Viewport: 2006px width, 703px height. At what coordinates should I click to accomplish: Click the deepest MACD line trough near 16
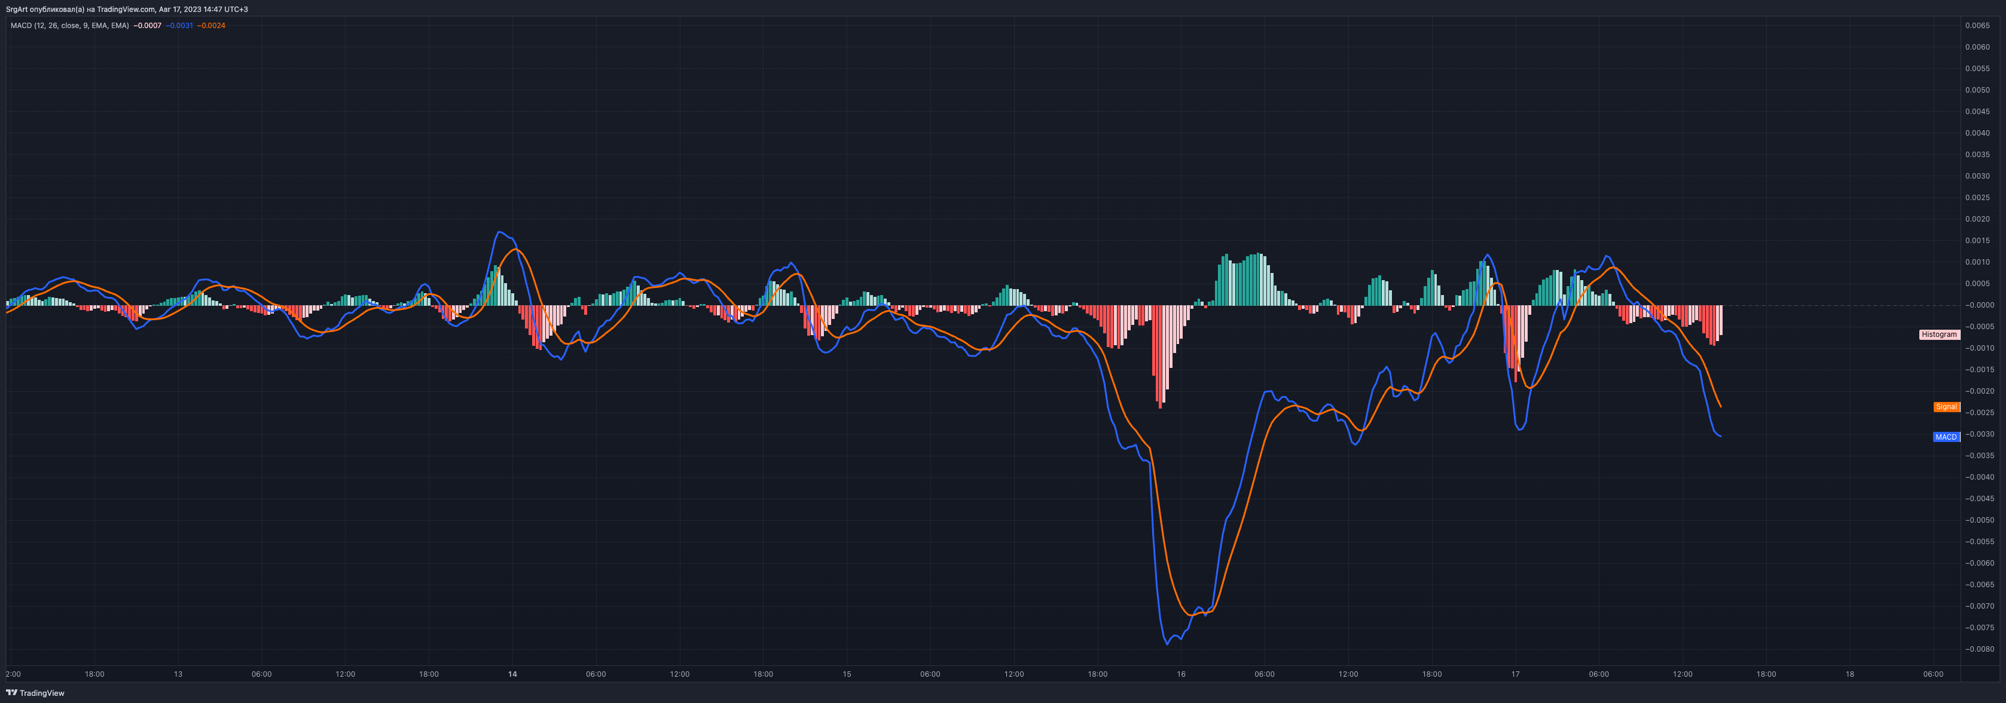pyautogui.click(x=1167, y=644)
